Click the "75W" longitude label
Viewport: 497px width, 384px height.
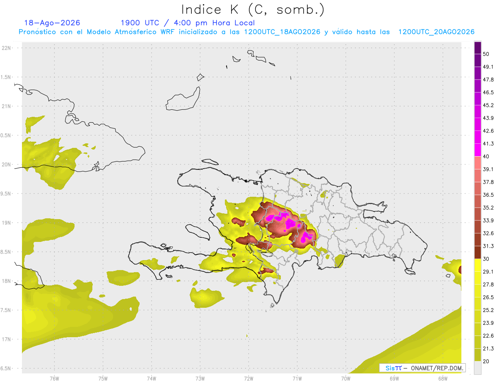103,379
